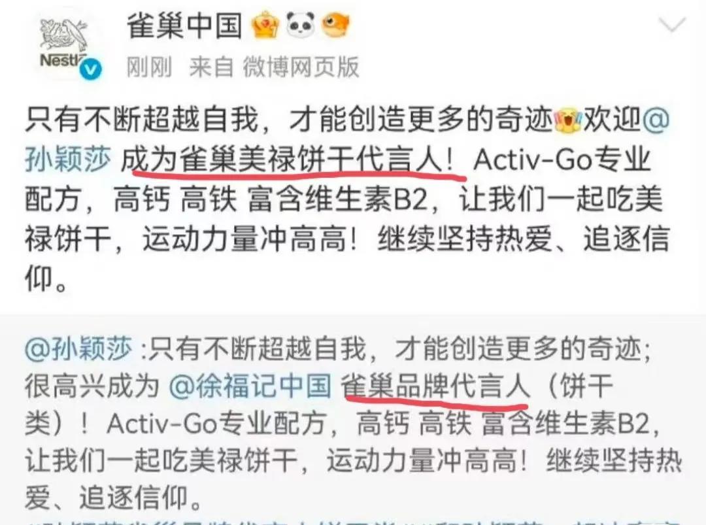The width and height of the screenshot is (706, 525).
Task: Click the cut-off text line at bottom
Action: (353, 521)
